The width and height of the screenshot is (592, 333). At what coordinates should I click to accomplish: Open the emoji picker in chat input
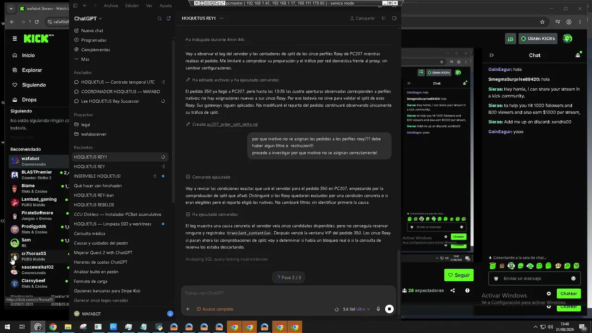[x=573, y=278]
